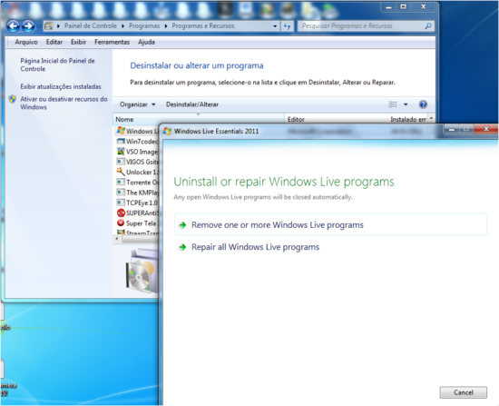This screenshot has height=406, width=499.
Task: Click the Unlocker wand icon
Action: (x=121, y=172)
